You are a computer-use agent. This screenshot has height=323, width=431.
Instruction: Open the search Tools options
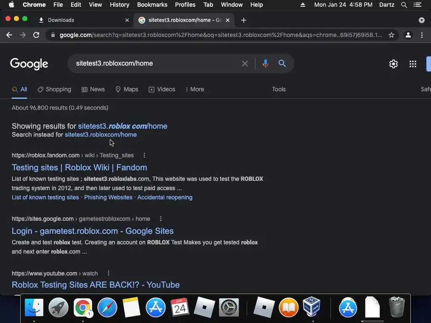pos(279,89)
